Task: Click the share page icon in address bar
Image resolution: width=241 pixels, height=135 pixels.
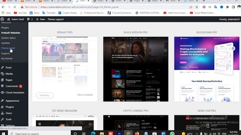Action: pyautogui.click(x=191, y=7)
